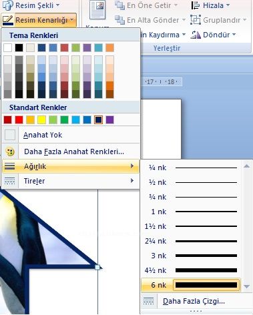Pick the dark red standard color
253x315 pixels.
coord(8,119)
